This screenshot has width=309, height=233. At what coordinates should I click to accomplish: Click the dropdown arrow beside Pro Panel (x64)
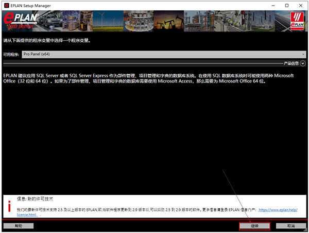pyautogui.click(x=303, y=54)
